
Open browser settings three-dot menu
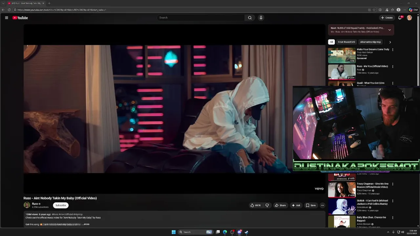[x=404, y=10]
